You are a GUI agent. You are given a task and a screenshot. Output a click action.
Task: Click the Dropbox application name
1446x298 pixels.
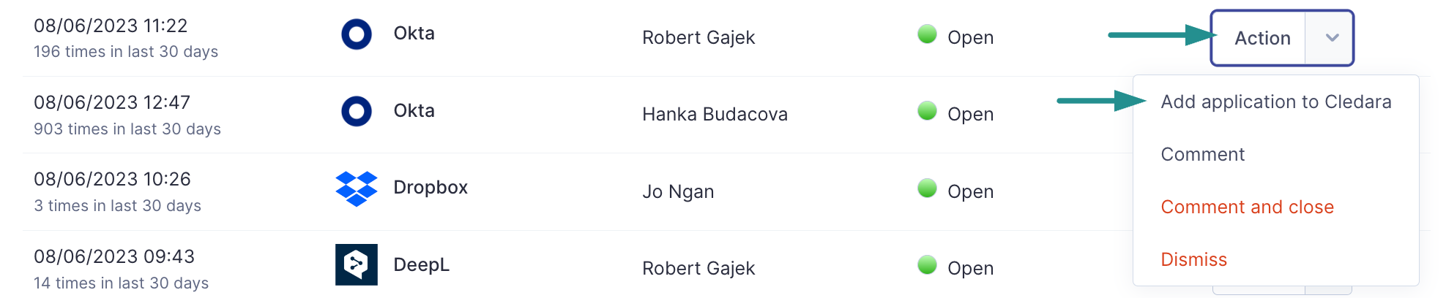[431, 188]
